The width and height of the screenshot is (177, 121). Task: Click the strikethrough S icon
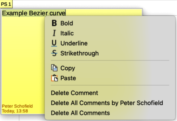(54, 53)
